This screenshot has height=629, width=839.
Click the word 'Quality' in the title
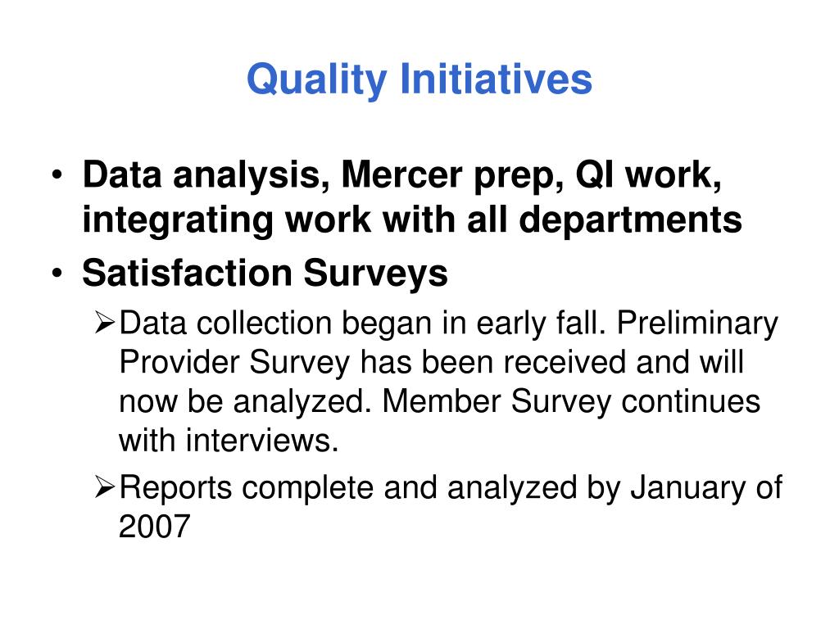pyautogui.click(x=317, y=80)
